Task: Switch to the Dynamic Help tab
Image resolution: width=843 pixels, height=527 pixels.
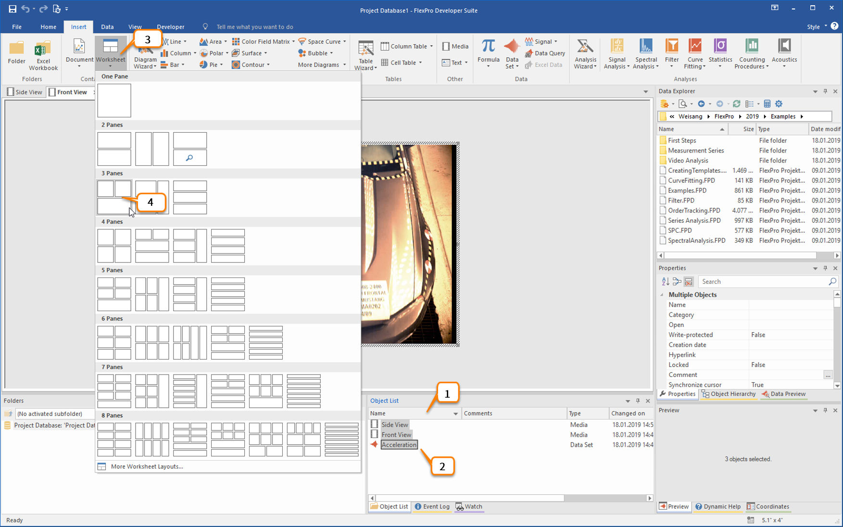Action: pyautogui.click(x=718, y=506)
